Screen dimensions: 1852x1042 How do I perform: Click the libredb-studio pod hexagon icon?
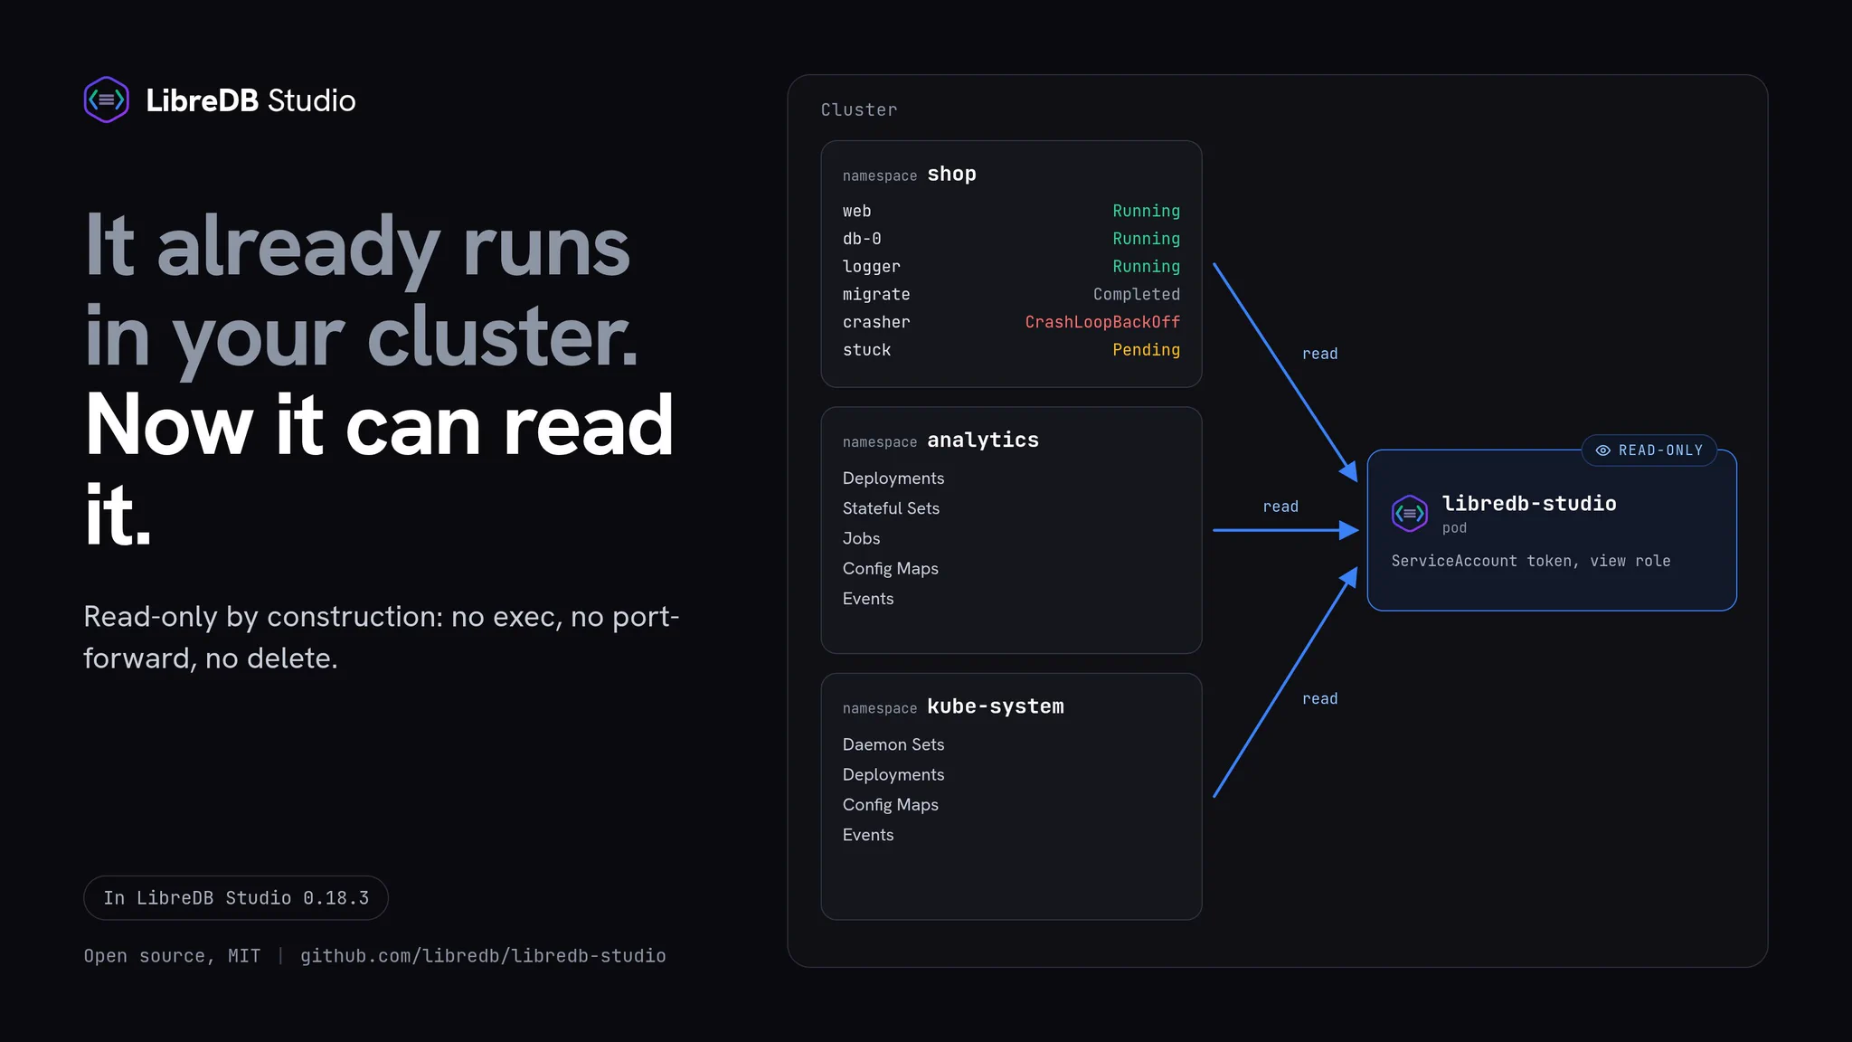coord(1410,514)
